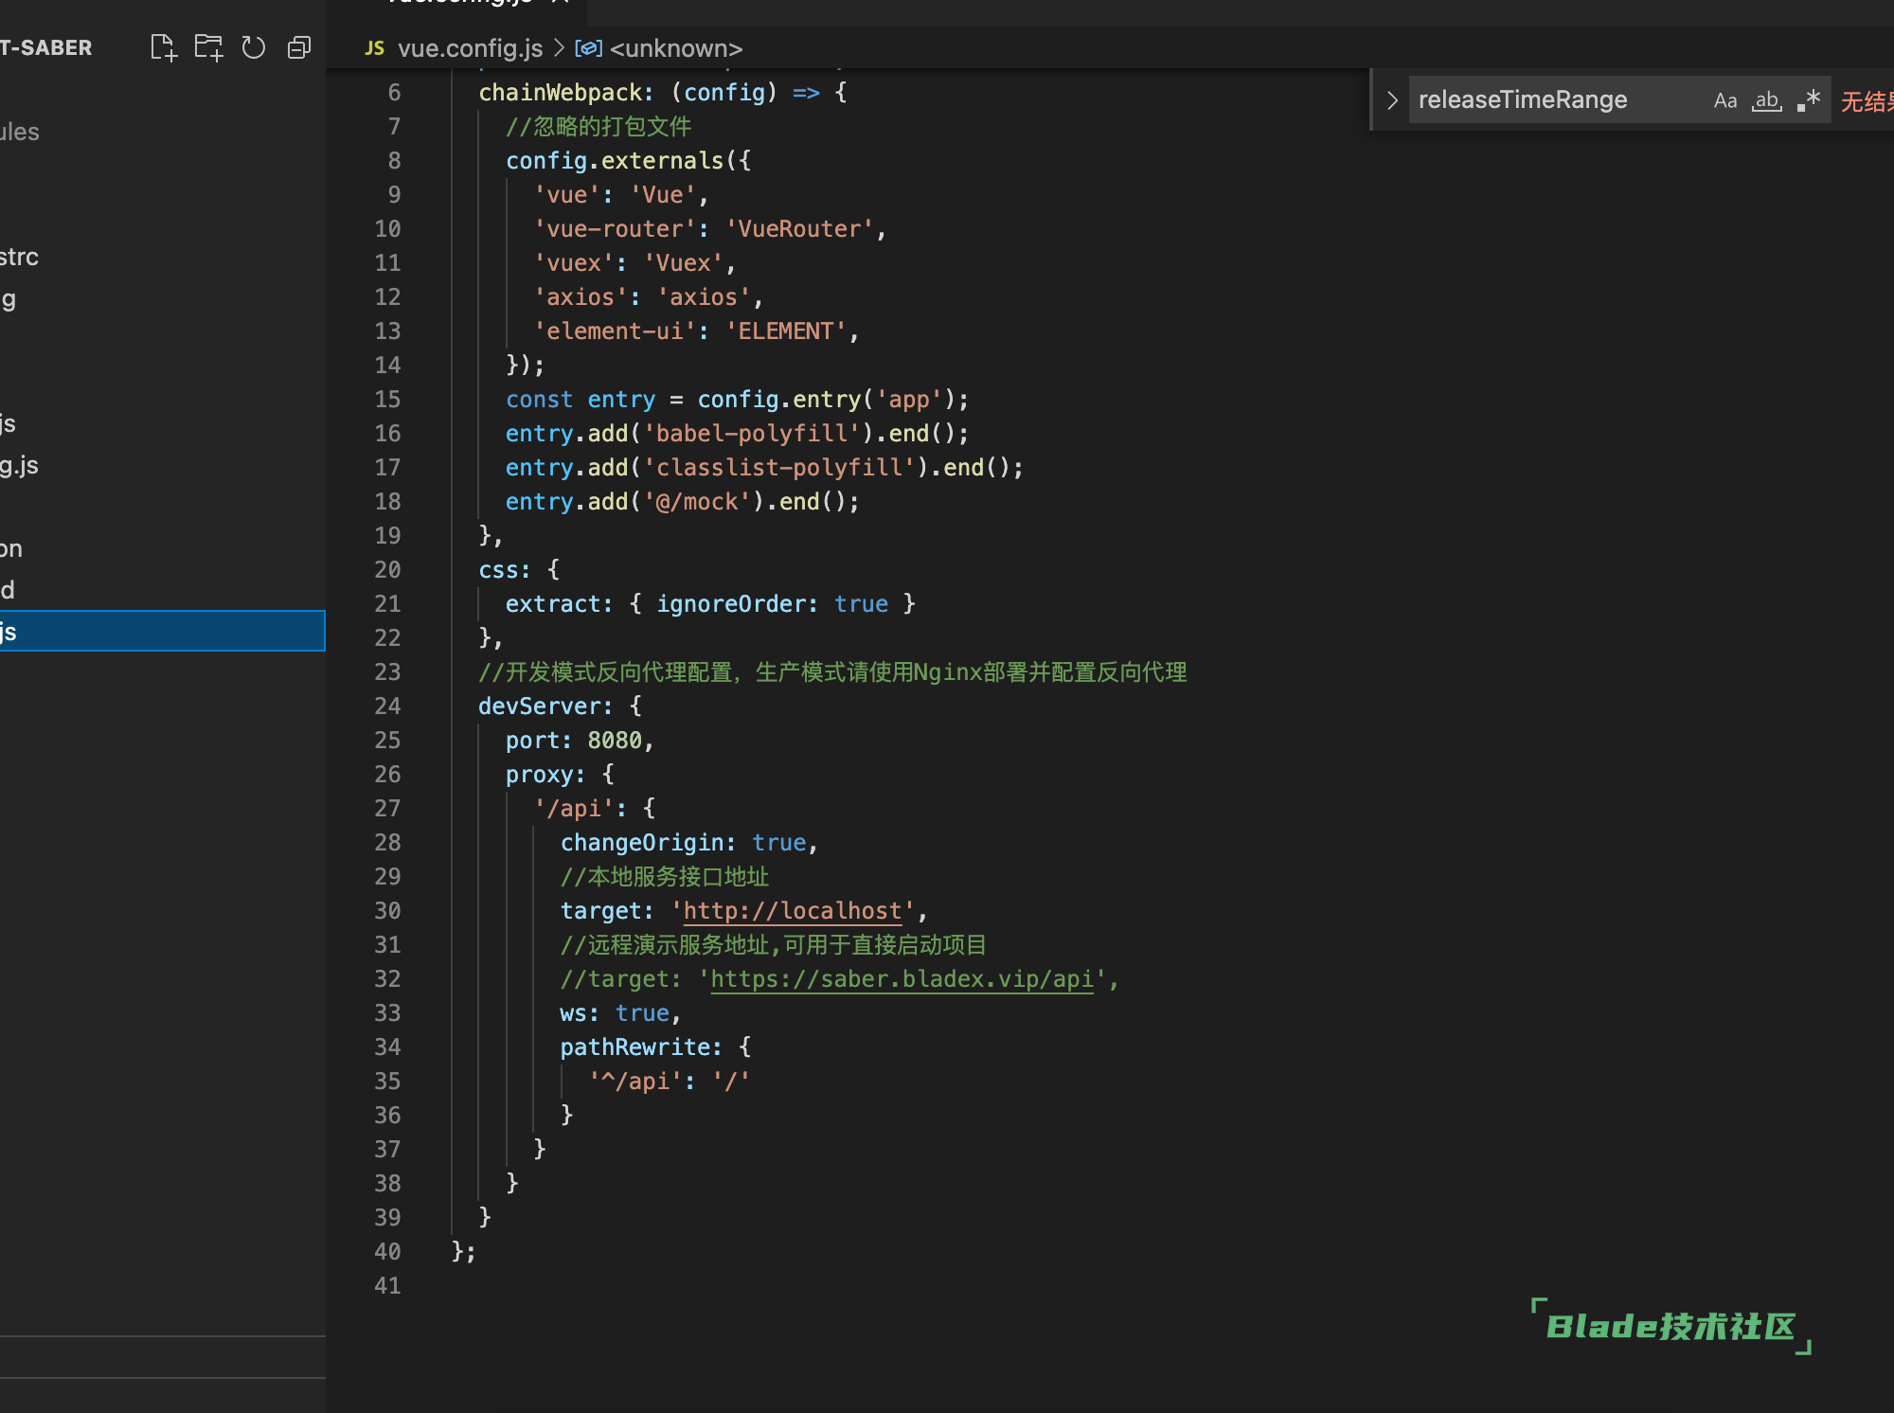The height and width of the screenshot is (1413, 1894).
Task: Click the New Folder icon in explorer header
Action: click(208, 47)
